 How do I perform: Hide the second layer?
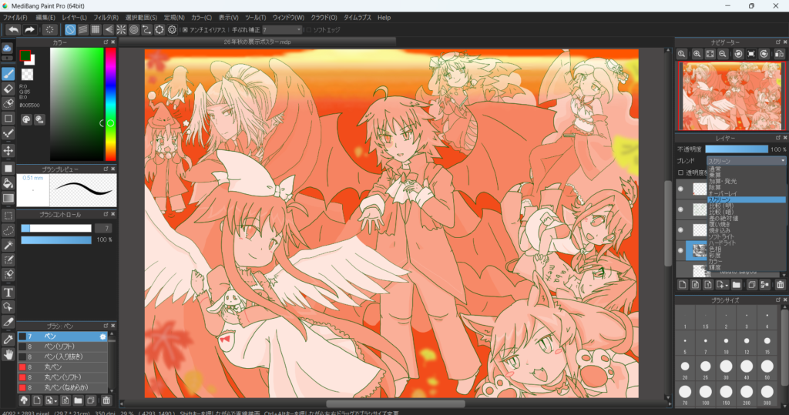(681, 209)
